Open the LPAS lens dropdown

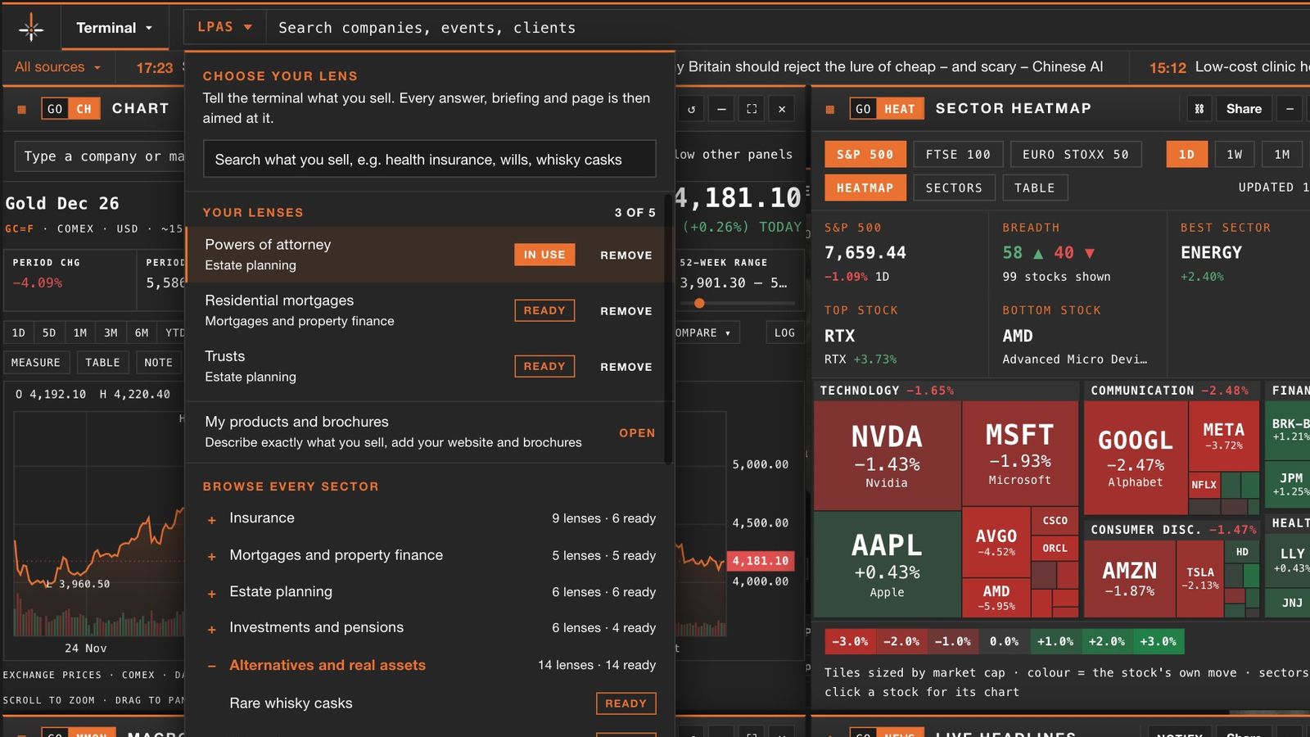(224, 27)
